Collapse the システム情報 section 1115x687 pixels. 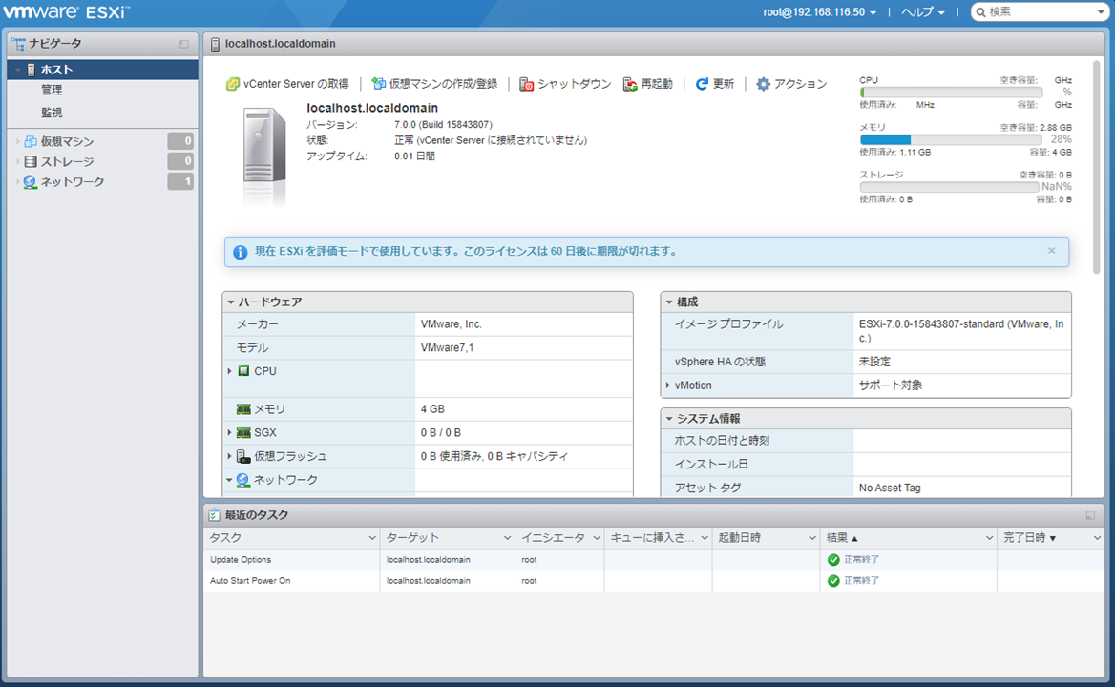click(668, 419)
